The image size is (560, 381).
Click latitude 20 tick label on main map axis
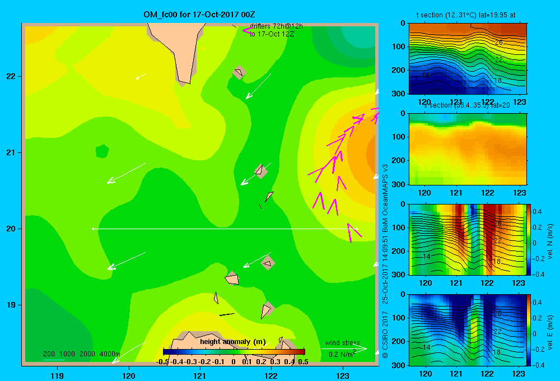coord(11,229)
